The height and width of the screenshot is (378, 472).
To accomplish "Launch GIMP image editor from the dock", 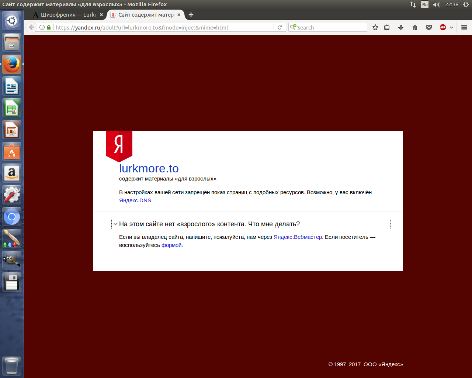I will [x=12, y=260].
